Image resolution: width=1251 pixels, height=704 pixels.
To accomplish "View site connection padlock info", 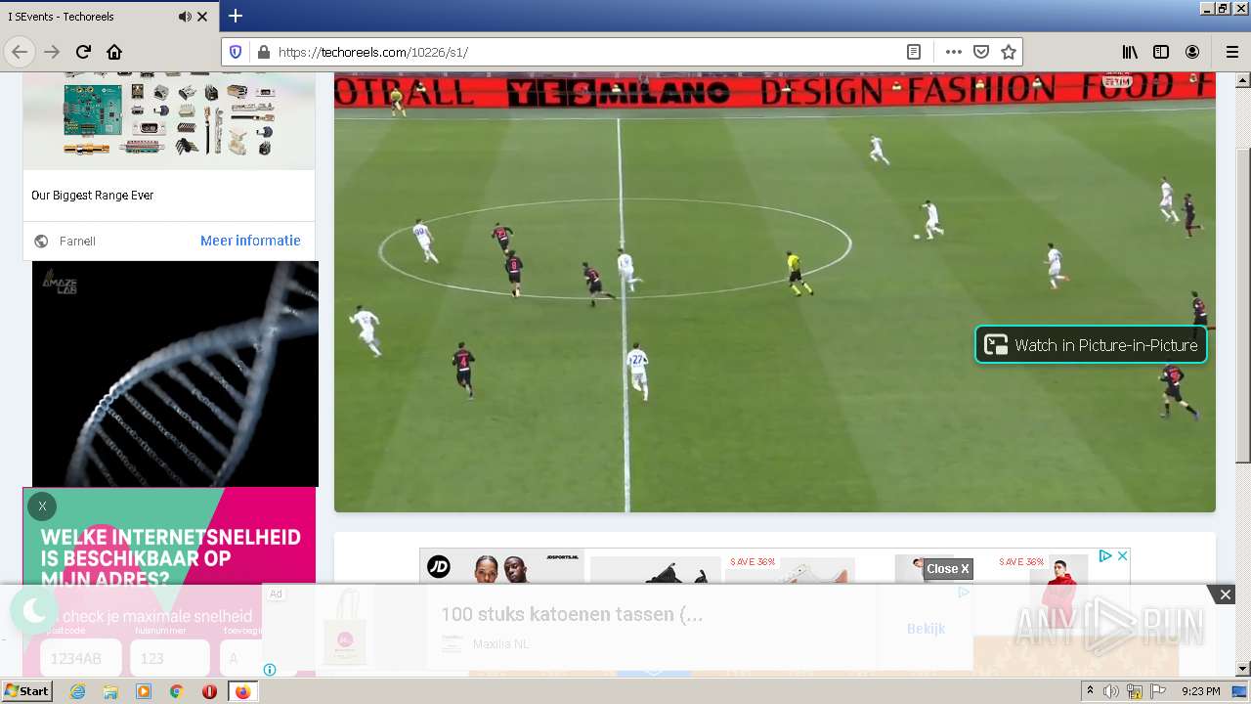I will [x=262, y=52].
